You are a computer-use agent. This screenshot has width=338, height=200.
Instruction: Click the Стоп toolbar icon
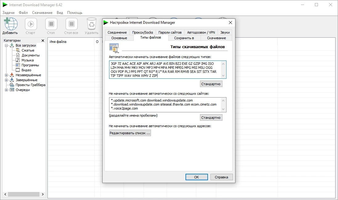pos(51,24)
